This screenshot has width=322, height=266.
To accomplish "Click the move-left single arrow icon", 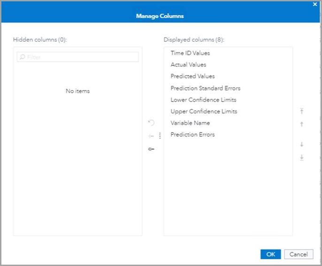I will point(151,136).
